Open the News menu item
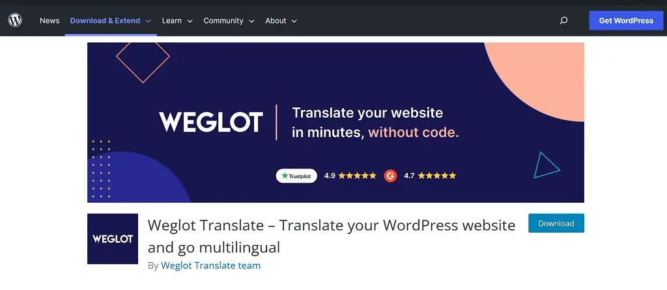The width and height of the screenshot is (667, 290). 50,20
